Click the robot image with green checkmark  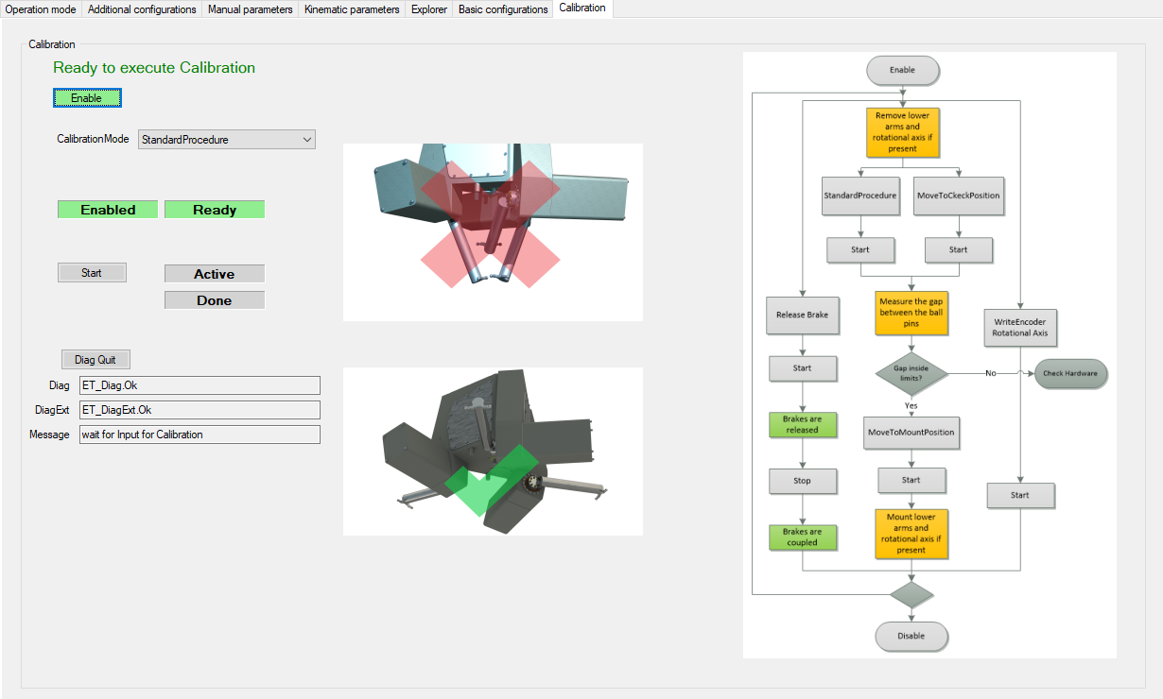point(493,452)
